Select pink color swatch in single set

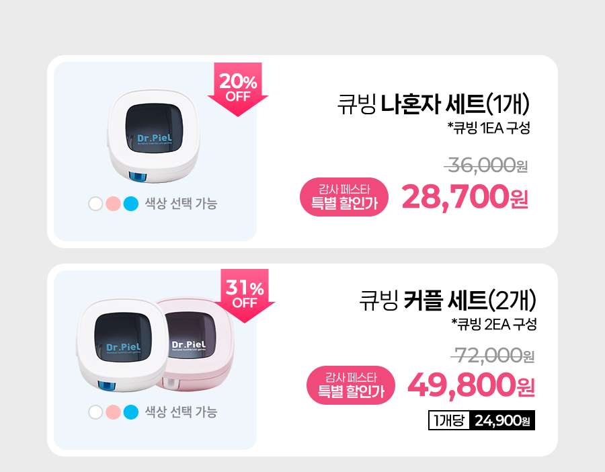point(113,203)
